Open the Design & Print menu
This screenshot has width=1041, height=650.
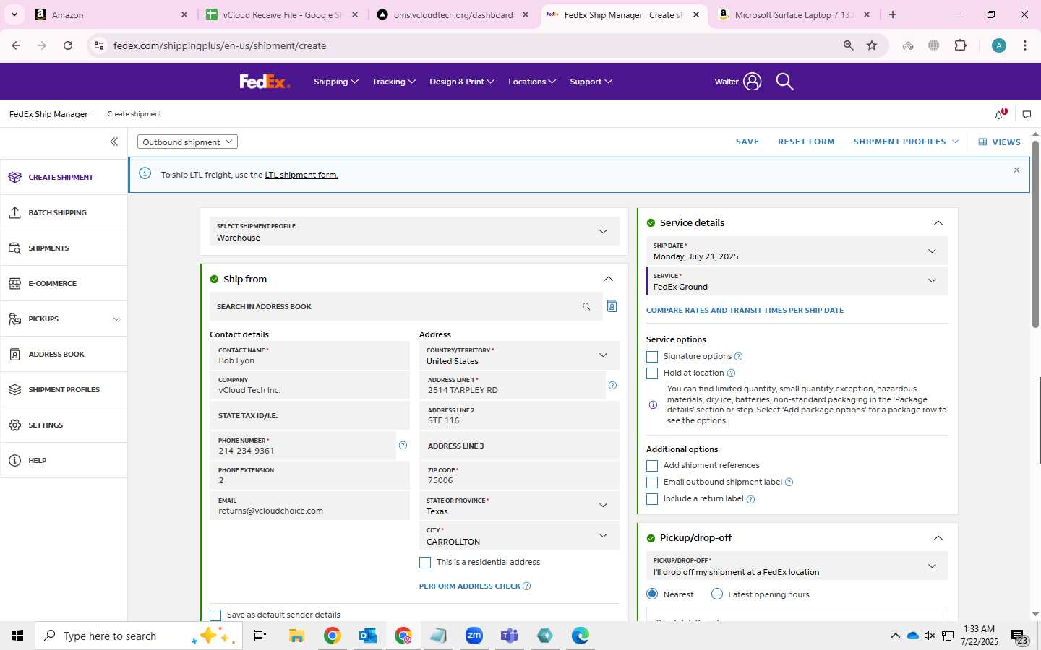[x=462, y=82]
